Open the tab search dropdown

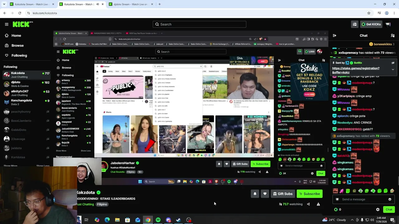[4, 4]
